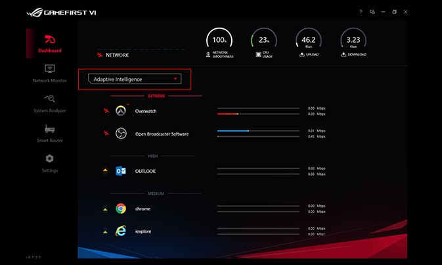Open the Dashboard tab in sidebar

[x=50, y=42]
